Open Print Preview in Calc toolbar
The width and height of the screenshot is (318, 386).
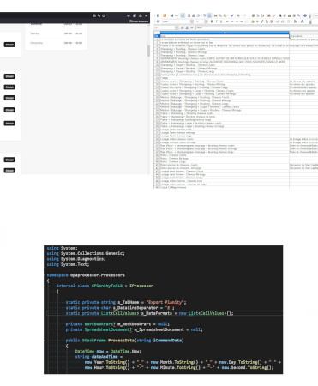[198, 15]
